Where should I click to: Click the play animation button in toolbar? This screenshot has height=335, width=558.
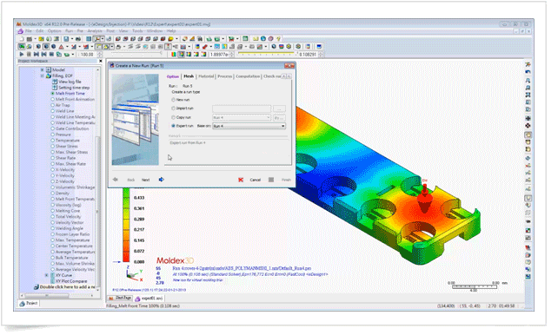click(22, 55)
